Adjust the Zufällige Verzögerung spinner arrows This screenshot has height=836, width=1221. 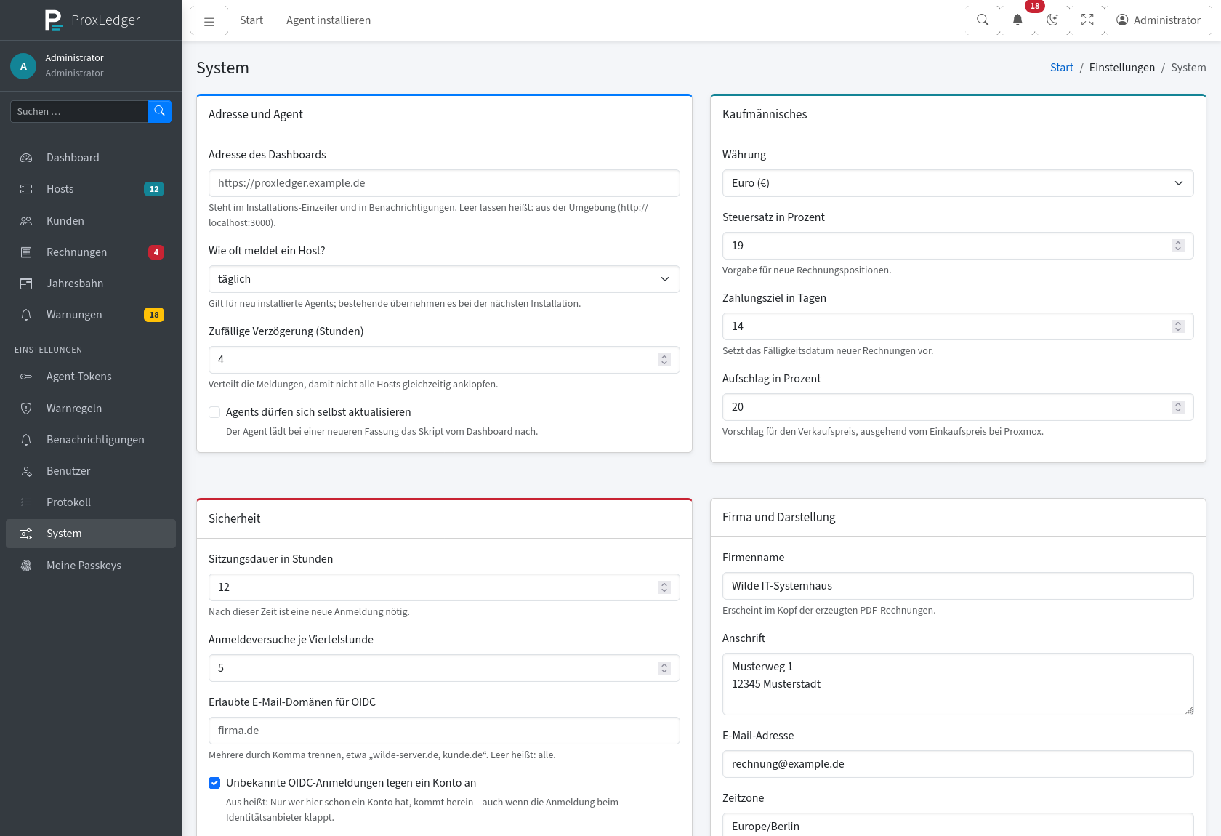[664, 360]
